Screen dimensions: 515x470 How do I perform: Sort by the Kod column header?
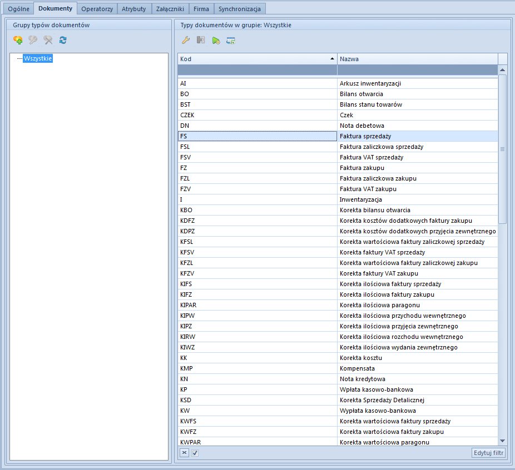pyautogui.click(x=257, y=59)
